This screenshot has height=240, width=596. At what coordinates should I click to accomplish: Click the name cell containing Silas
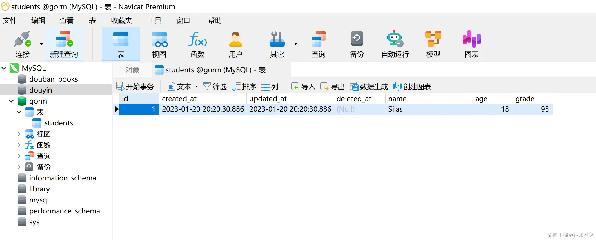[429, 109]
